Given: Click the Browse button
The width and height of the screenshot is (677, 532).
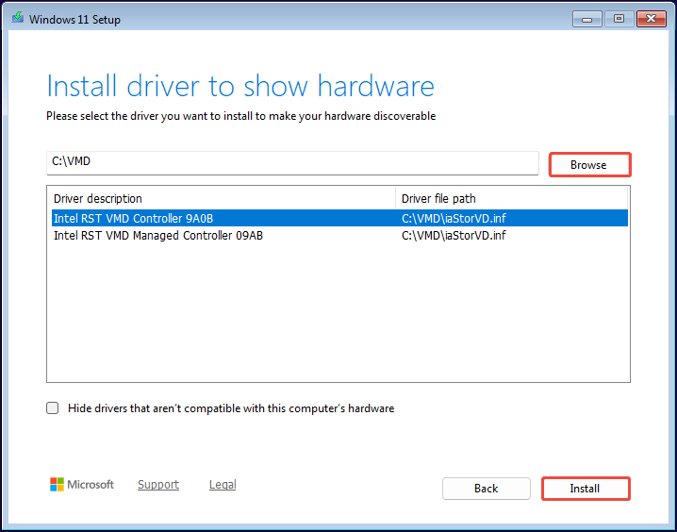Looking at the screenshot, I should [x=590, y=164].
